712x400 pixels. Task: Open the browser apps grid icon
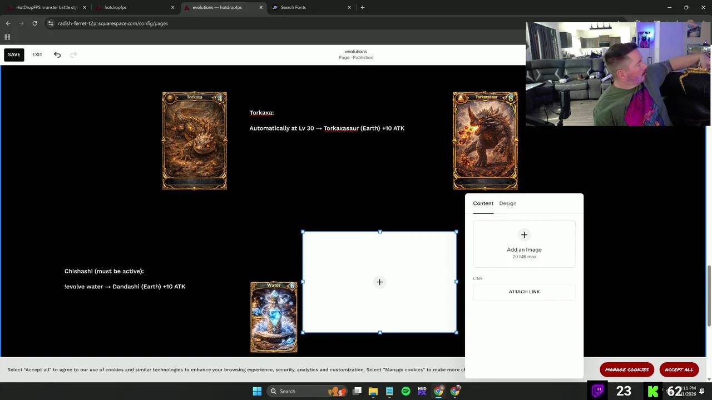tap(7, 37)
